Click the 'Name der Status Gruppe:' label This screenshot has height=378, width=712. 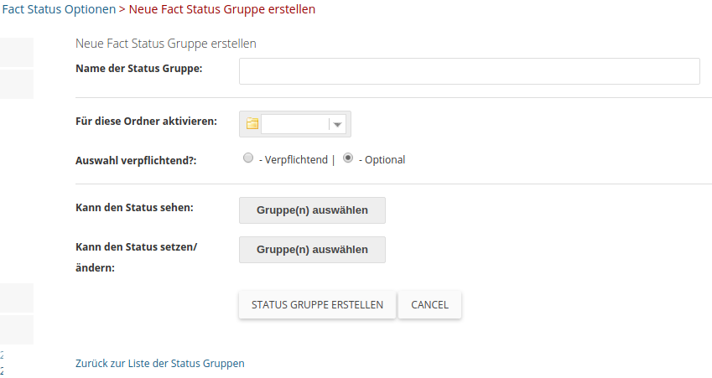pyautogui.click(x=138, y=69)
